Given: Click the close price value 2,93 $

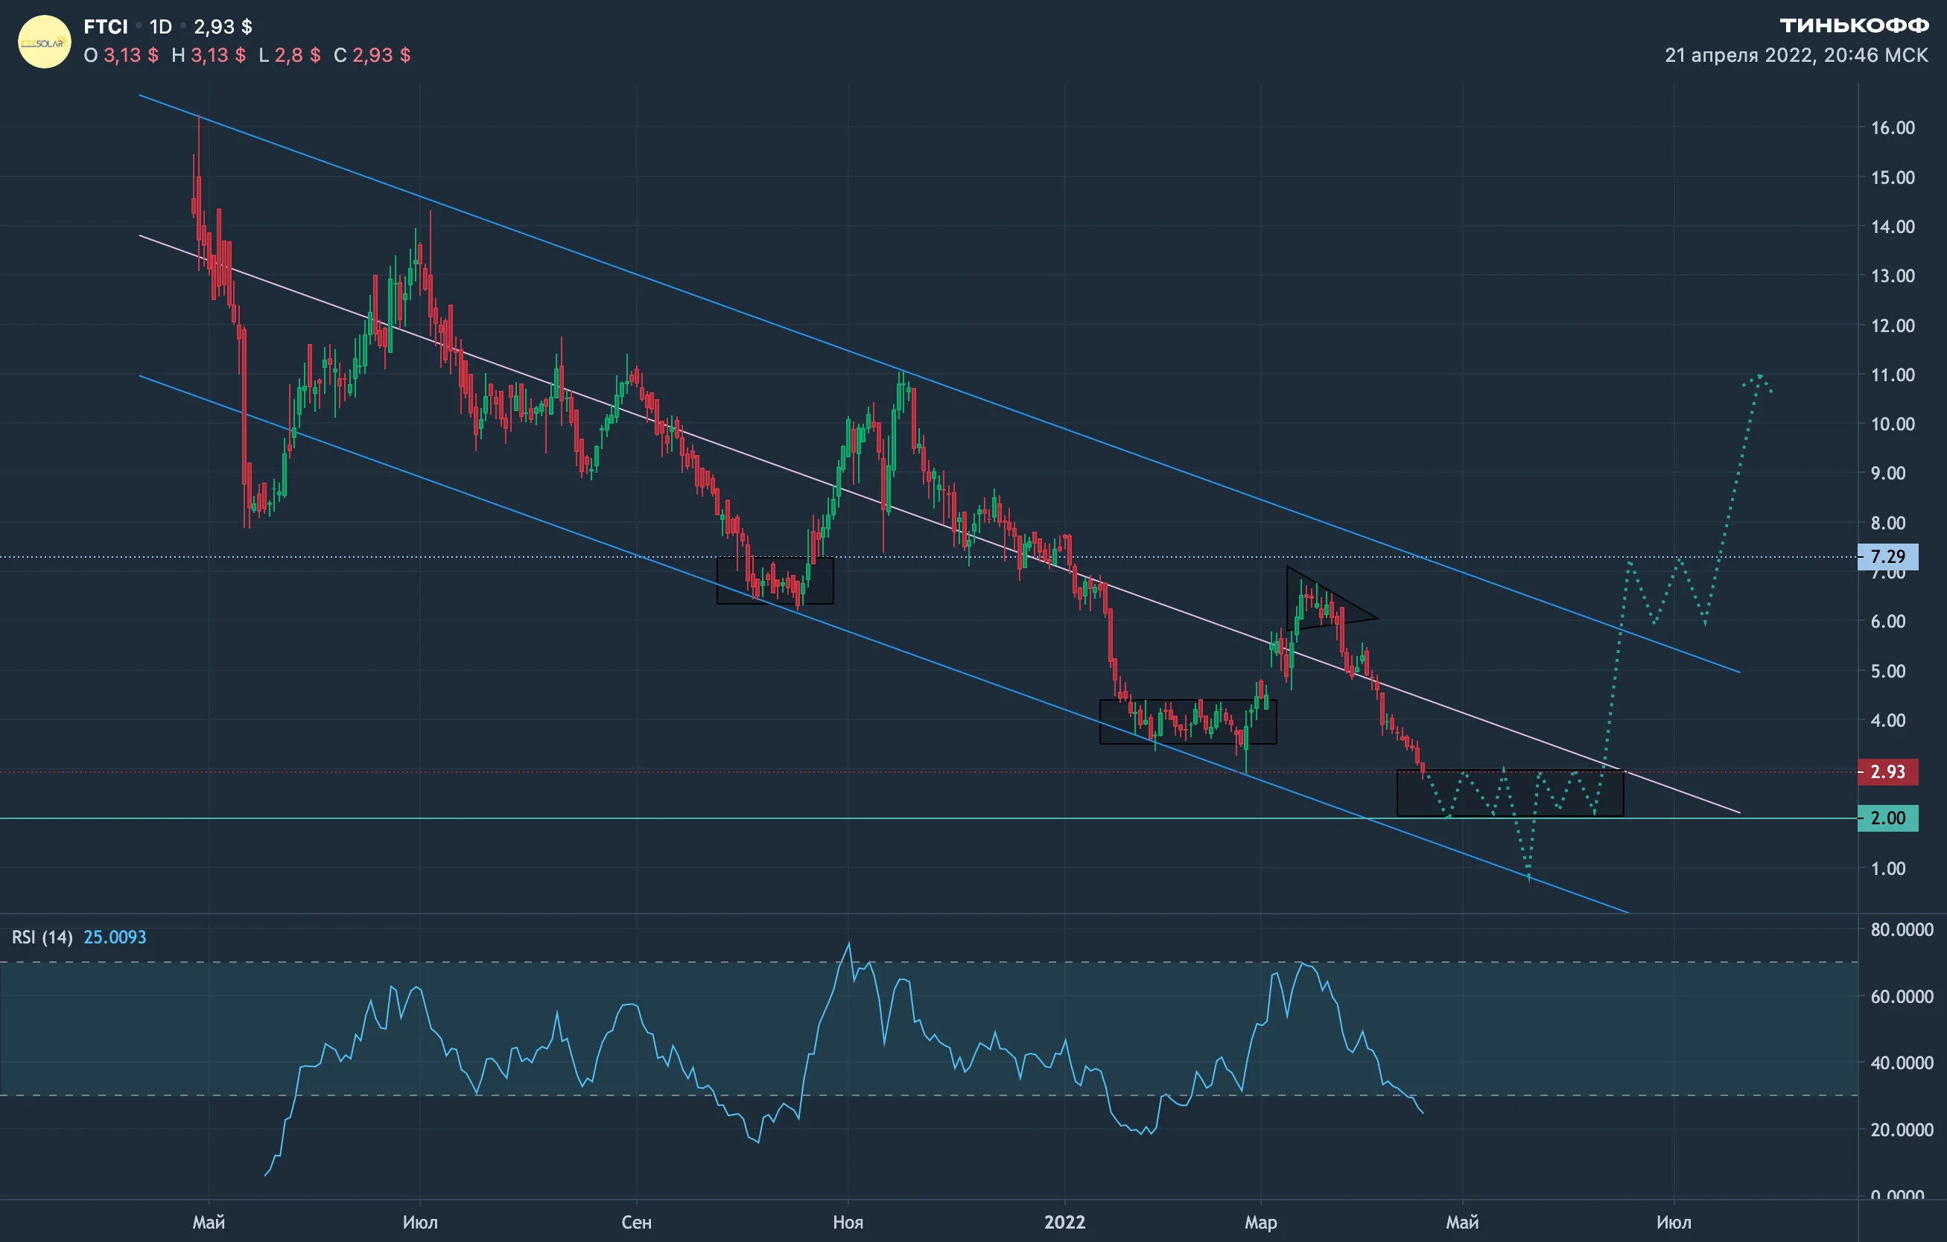Looking at the screenshot, I should [x=381, y=55].
